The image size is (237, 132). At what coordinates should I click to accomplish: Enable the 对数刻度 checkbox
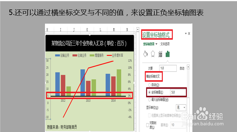(147, 125)
